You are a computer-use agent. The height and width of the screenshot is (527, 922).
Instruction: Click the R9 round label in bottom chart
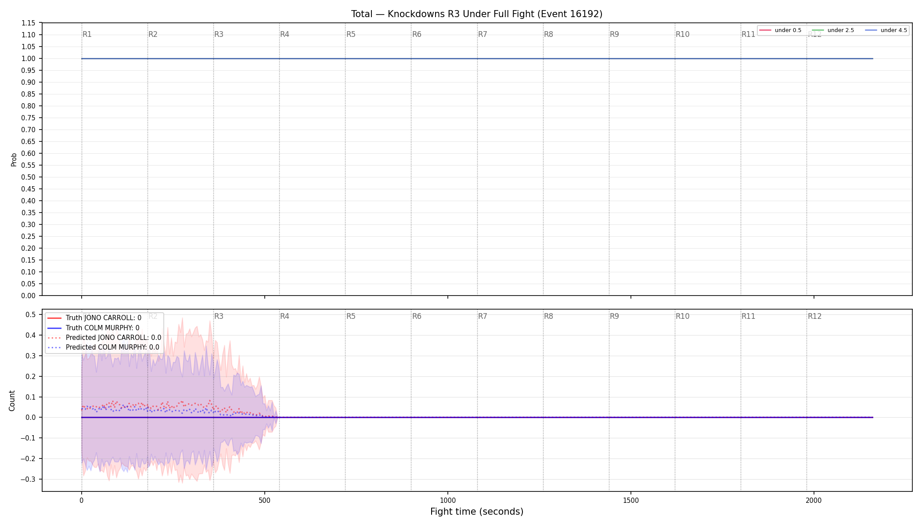(614, 316)
